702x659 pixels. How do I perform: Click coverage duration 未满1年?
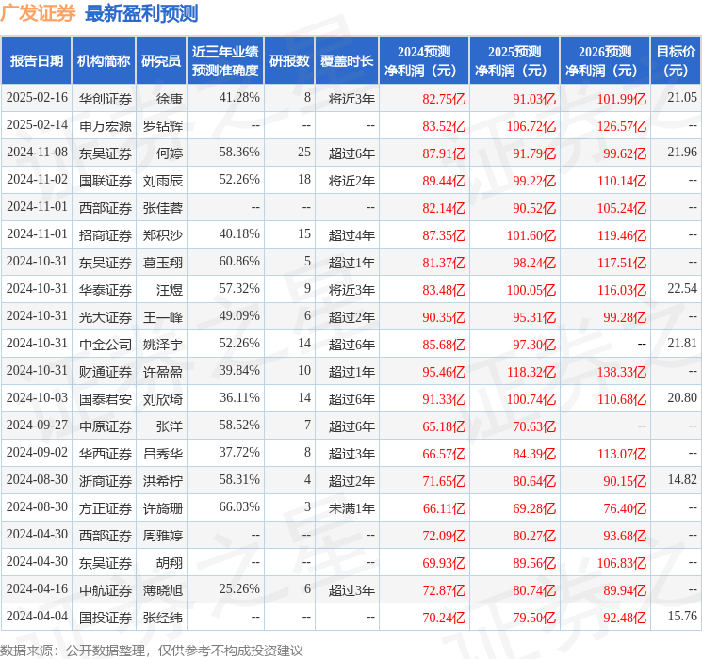point(351,507)
